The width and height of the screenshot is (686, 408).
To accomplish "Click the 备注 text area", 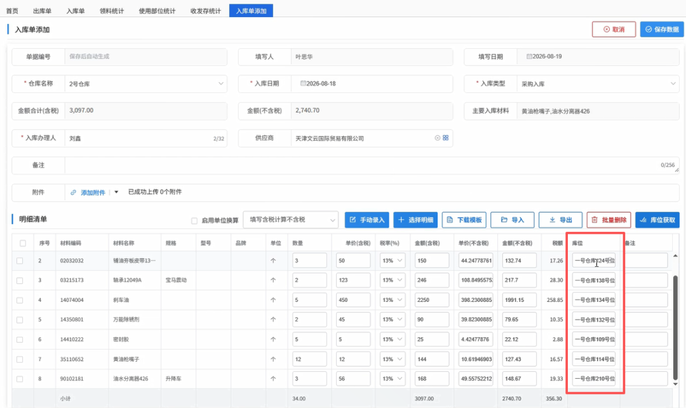I will (372, 165).
